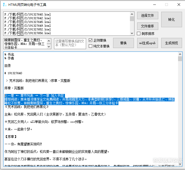
Task: Select file 191327640.html in list
Action: (28, 14)
